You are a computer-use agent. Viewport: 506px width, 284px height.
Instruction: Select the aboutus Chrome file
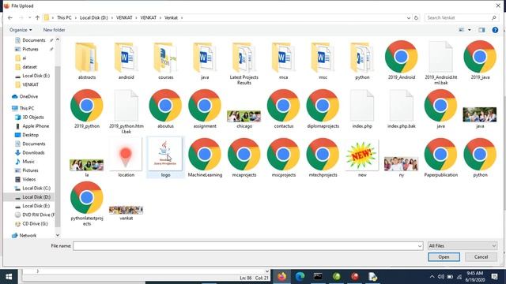(165, 109)
